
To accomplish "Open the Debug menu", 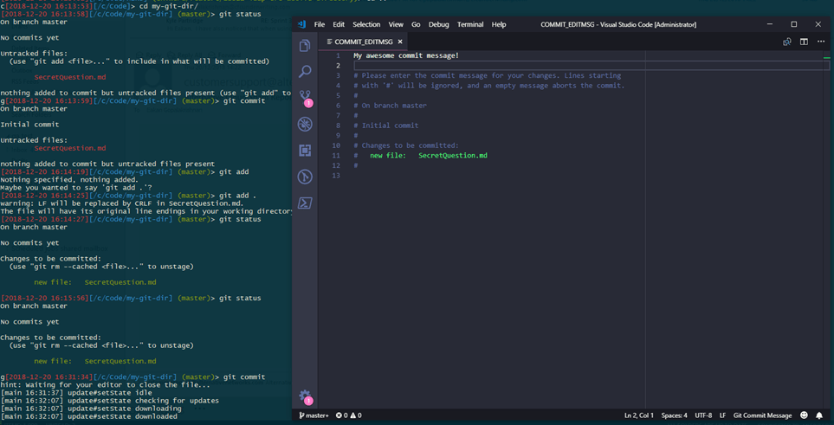I will point(439,24).
